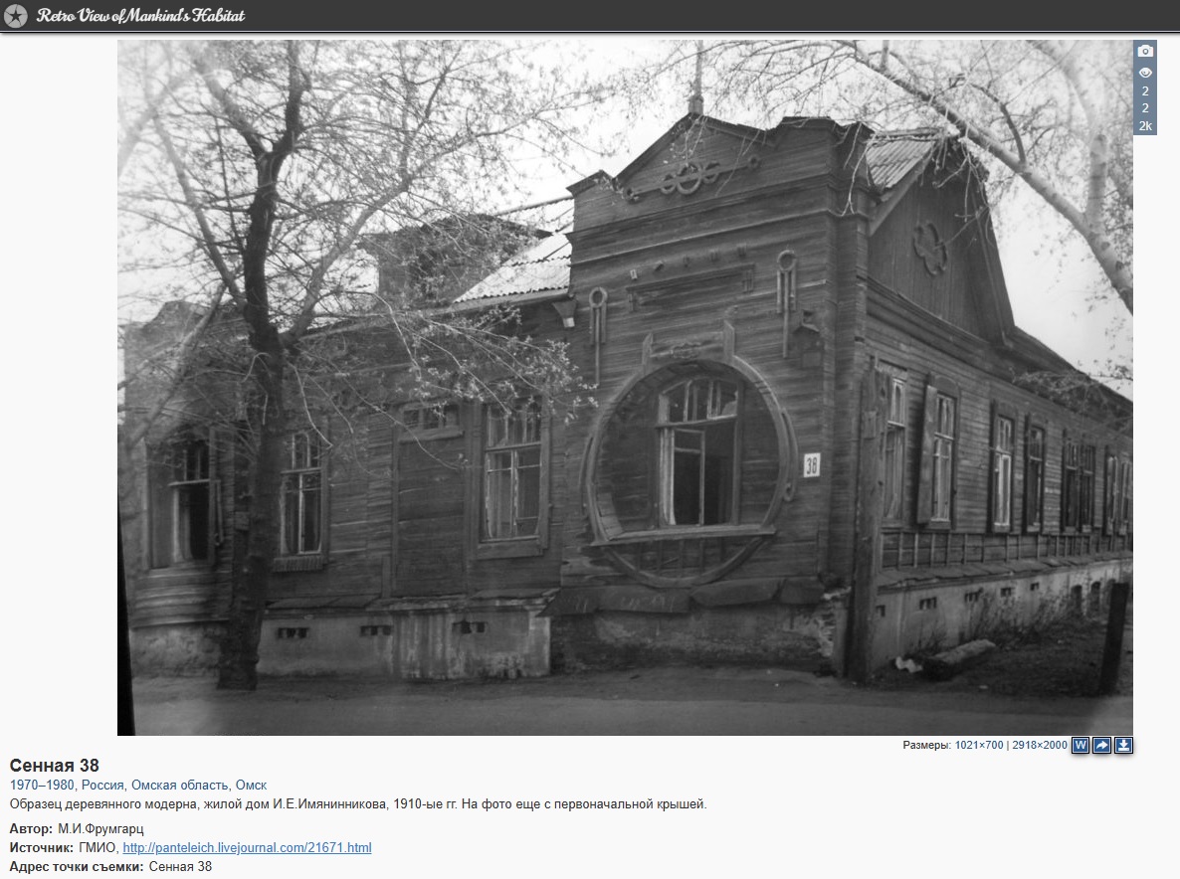This screenshot has height=879, width=1180.
Task: Open the Retro View of Mankind's Habitat title
Action: pos(140,16)
